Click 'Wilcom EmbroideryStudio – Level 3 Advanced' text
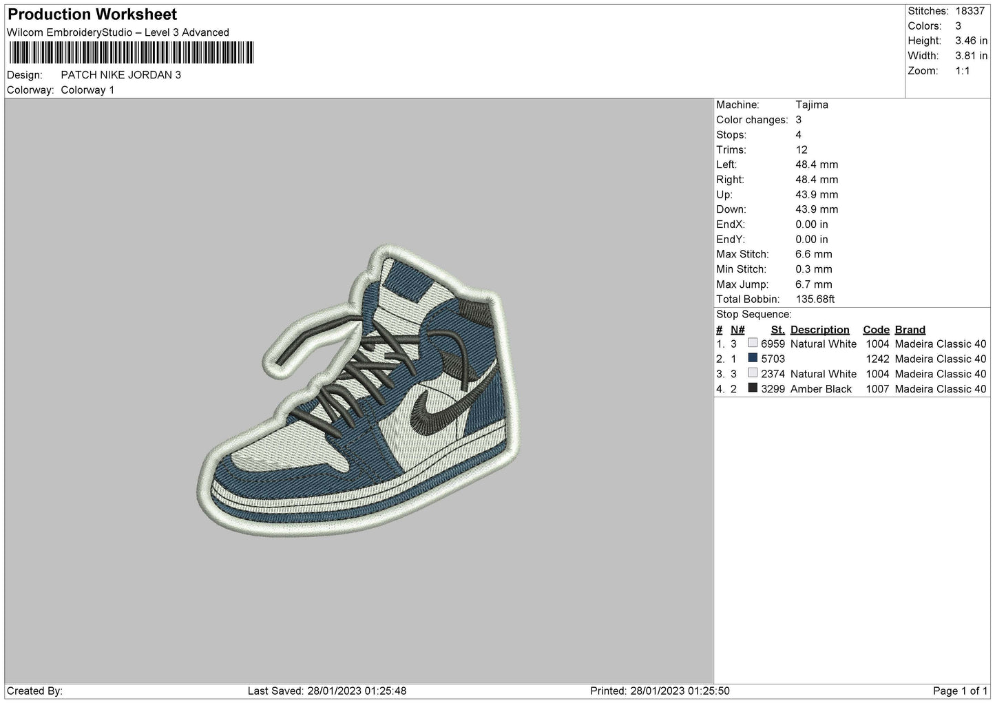 [118, 32]
